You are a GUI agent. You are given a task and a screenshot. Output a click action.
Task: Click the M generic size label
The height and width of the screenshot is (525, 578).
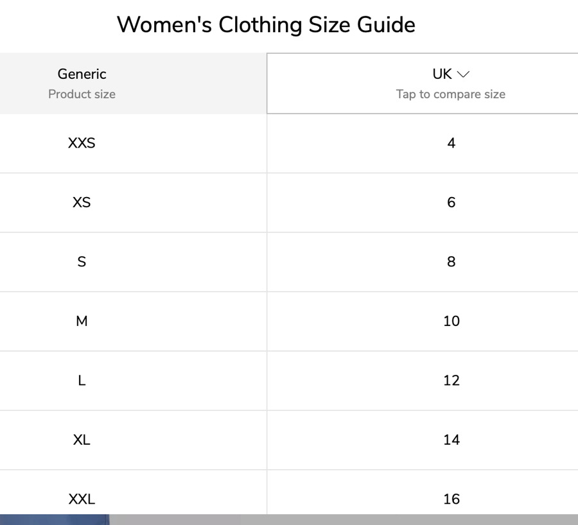(82, 321)
